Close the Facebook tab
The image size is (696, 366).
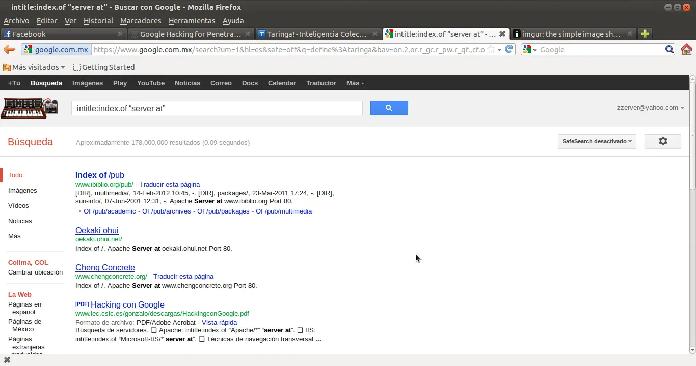120,34
